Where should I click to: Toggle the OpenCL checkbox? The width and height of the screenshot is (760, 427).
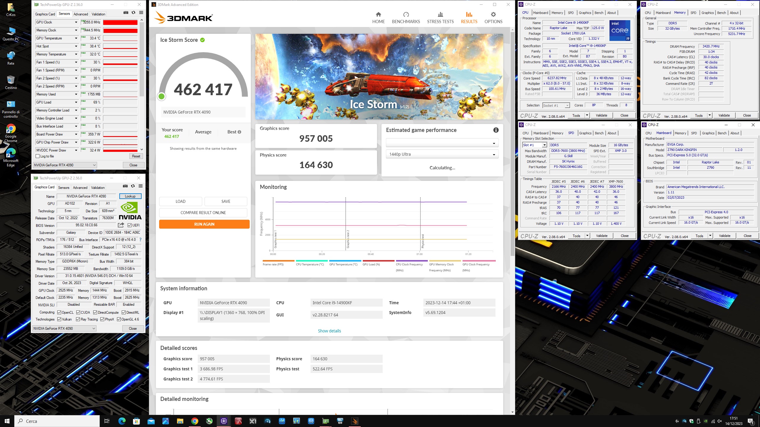(x=59, y=313)
